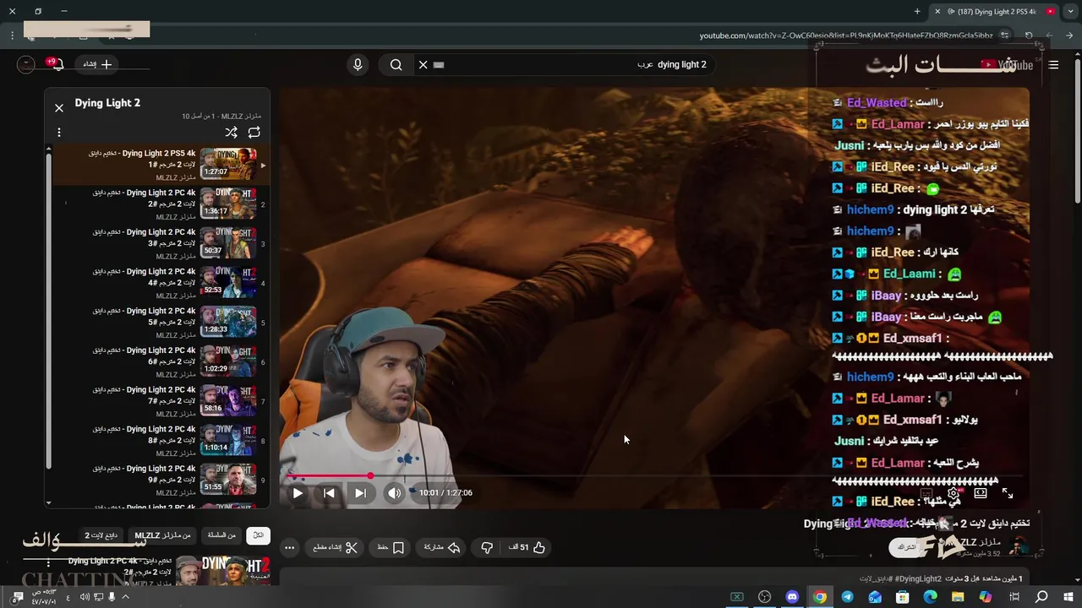Click the youtube.com address bar URL

[845, 35]
